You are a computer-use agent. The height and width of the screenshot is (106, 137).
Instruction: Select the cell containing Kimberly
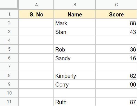click(75, 75)
